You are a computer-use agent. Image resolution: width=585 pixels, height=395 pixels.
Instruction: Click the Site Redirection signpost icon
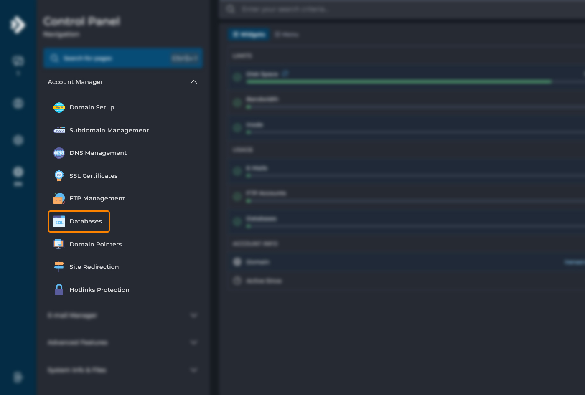[59, 267]
